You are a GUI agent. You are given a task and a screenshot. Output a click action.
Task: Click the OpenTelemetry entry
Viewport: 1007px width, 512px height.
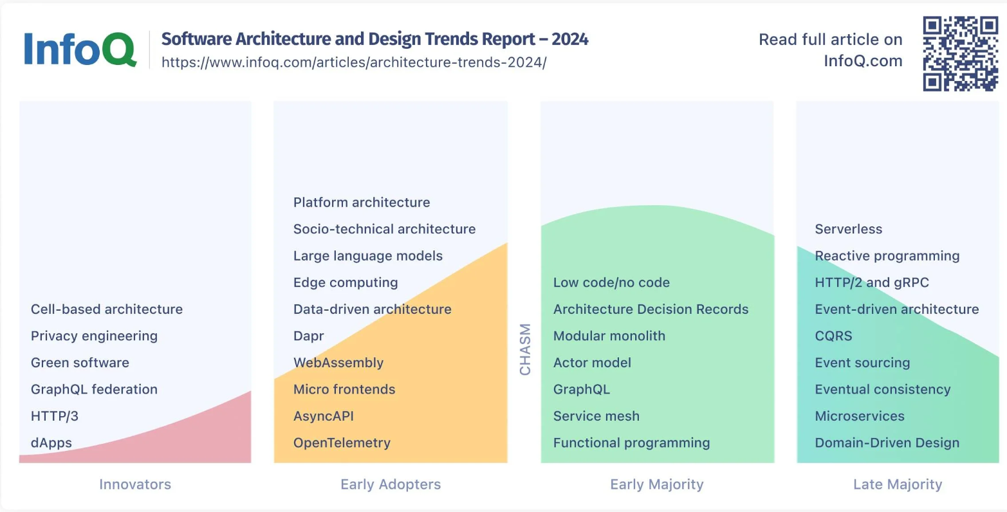[x=342, y=443]
